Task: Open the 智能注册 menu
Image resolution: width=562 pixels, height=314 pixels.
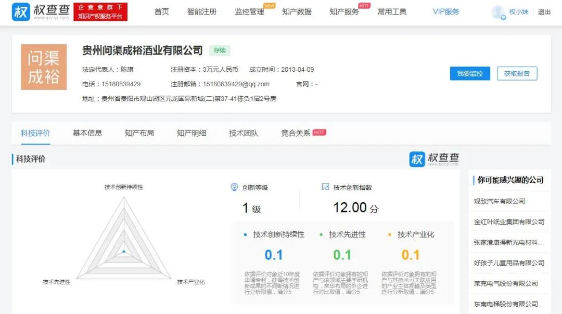Action: click(202, 12)
